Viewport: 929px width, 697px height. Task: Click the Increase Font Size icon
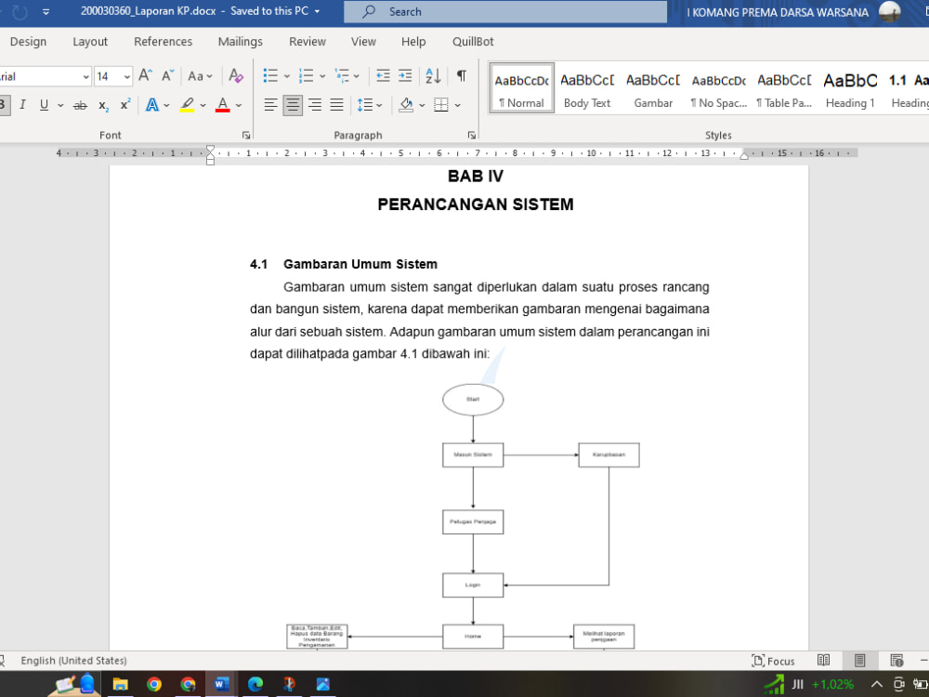click(145, 76)
